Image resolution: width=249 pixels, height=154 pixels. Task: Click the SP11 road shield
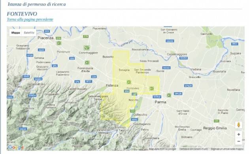coord(89,81)
